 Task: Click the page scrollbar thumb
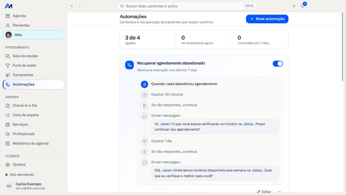point(342,47)
